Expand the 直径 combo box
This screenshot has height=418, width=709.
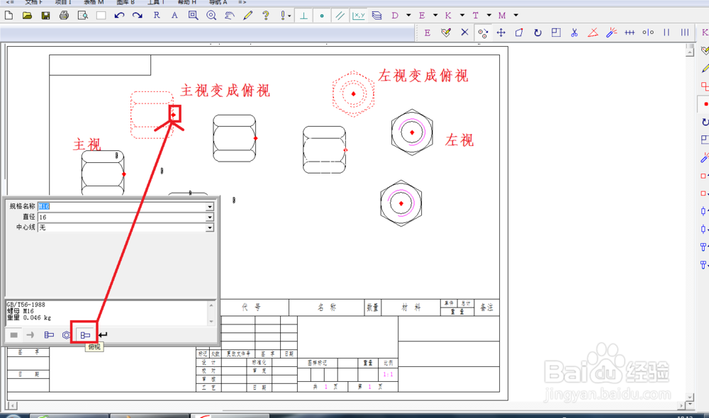click(210, 218)
